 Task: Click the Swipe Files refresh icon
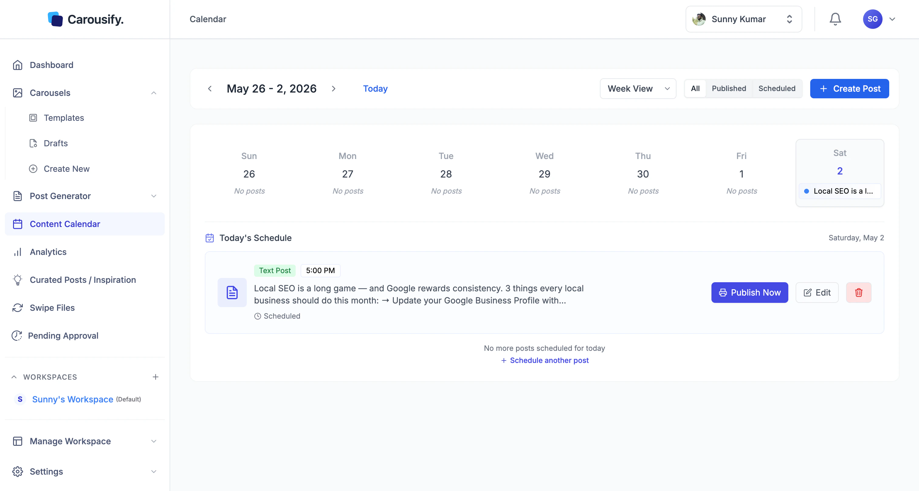pos(18,307)
